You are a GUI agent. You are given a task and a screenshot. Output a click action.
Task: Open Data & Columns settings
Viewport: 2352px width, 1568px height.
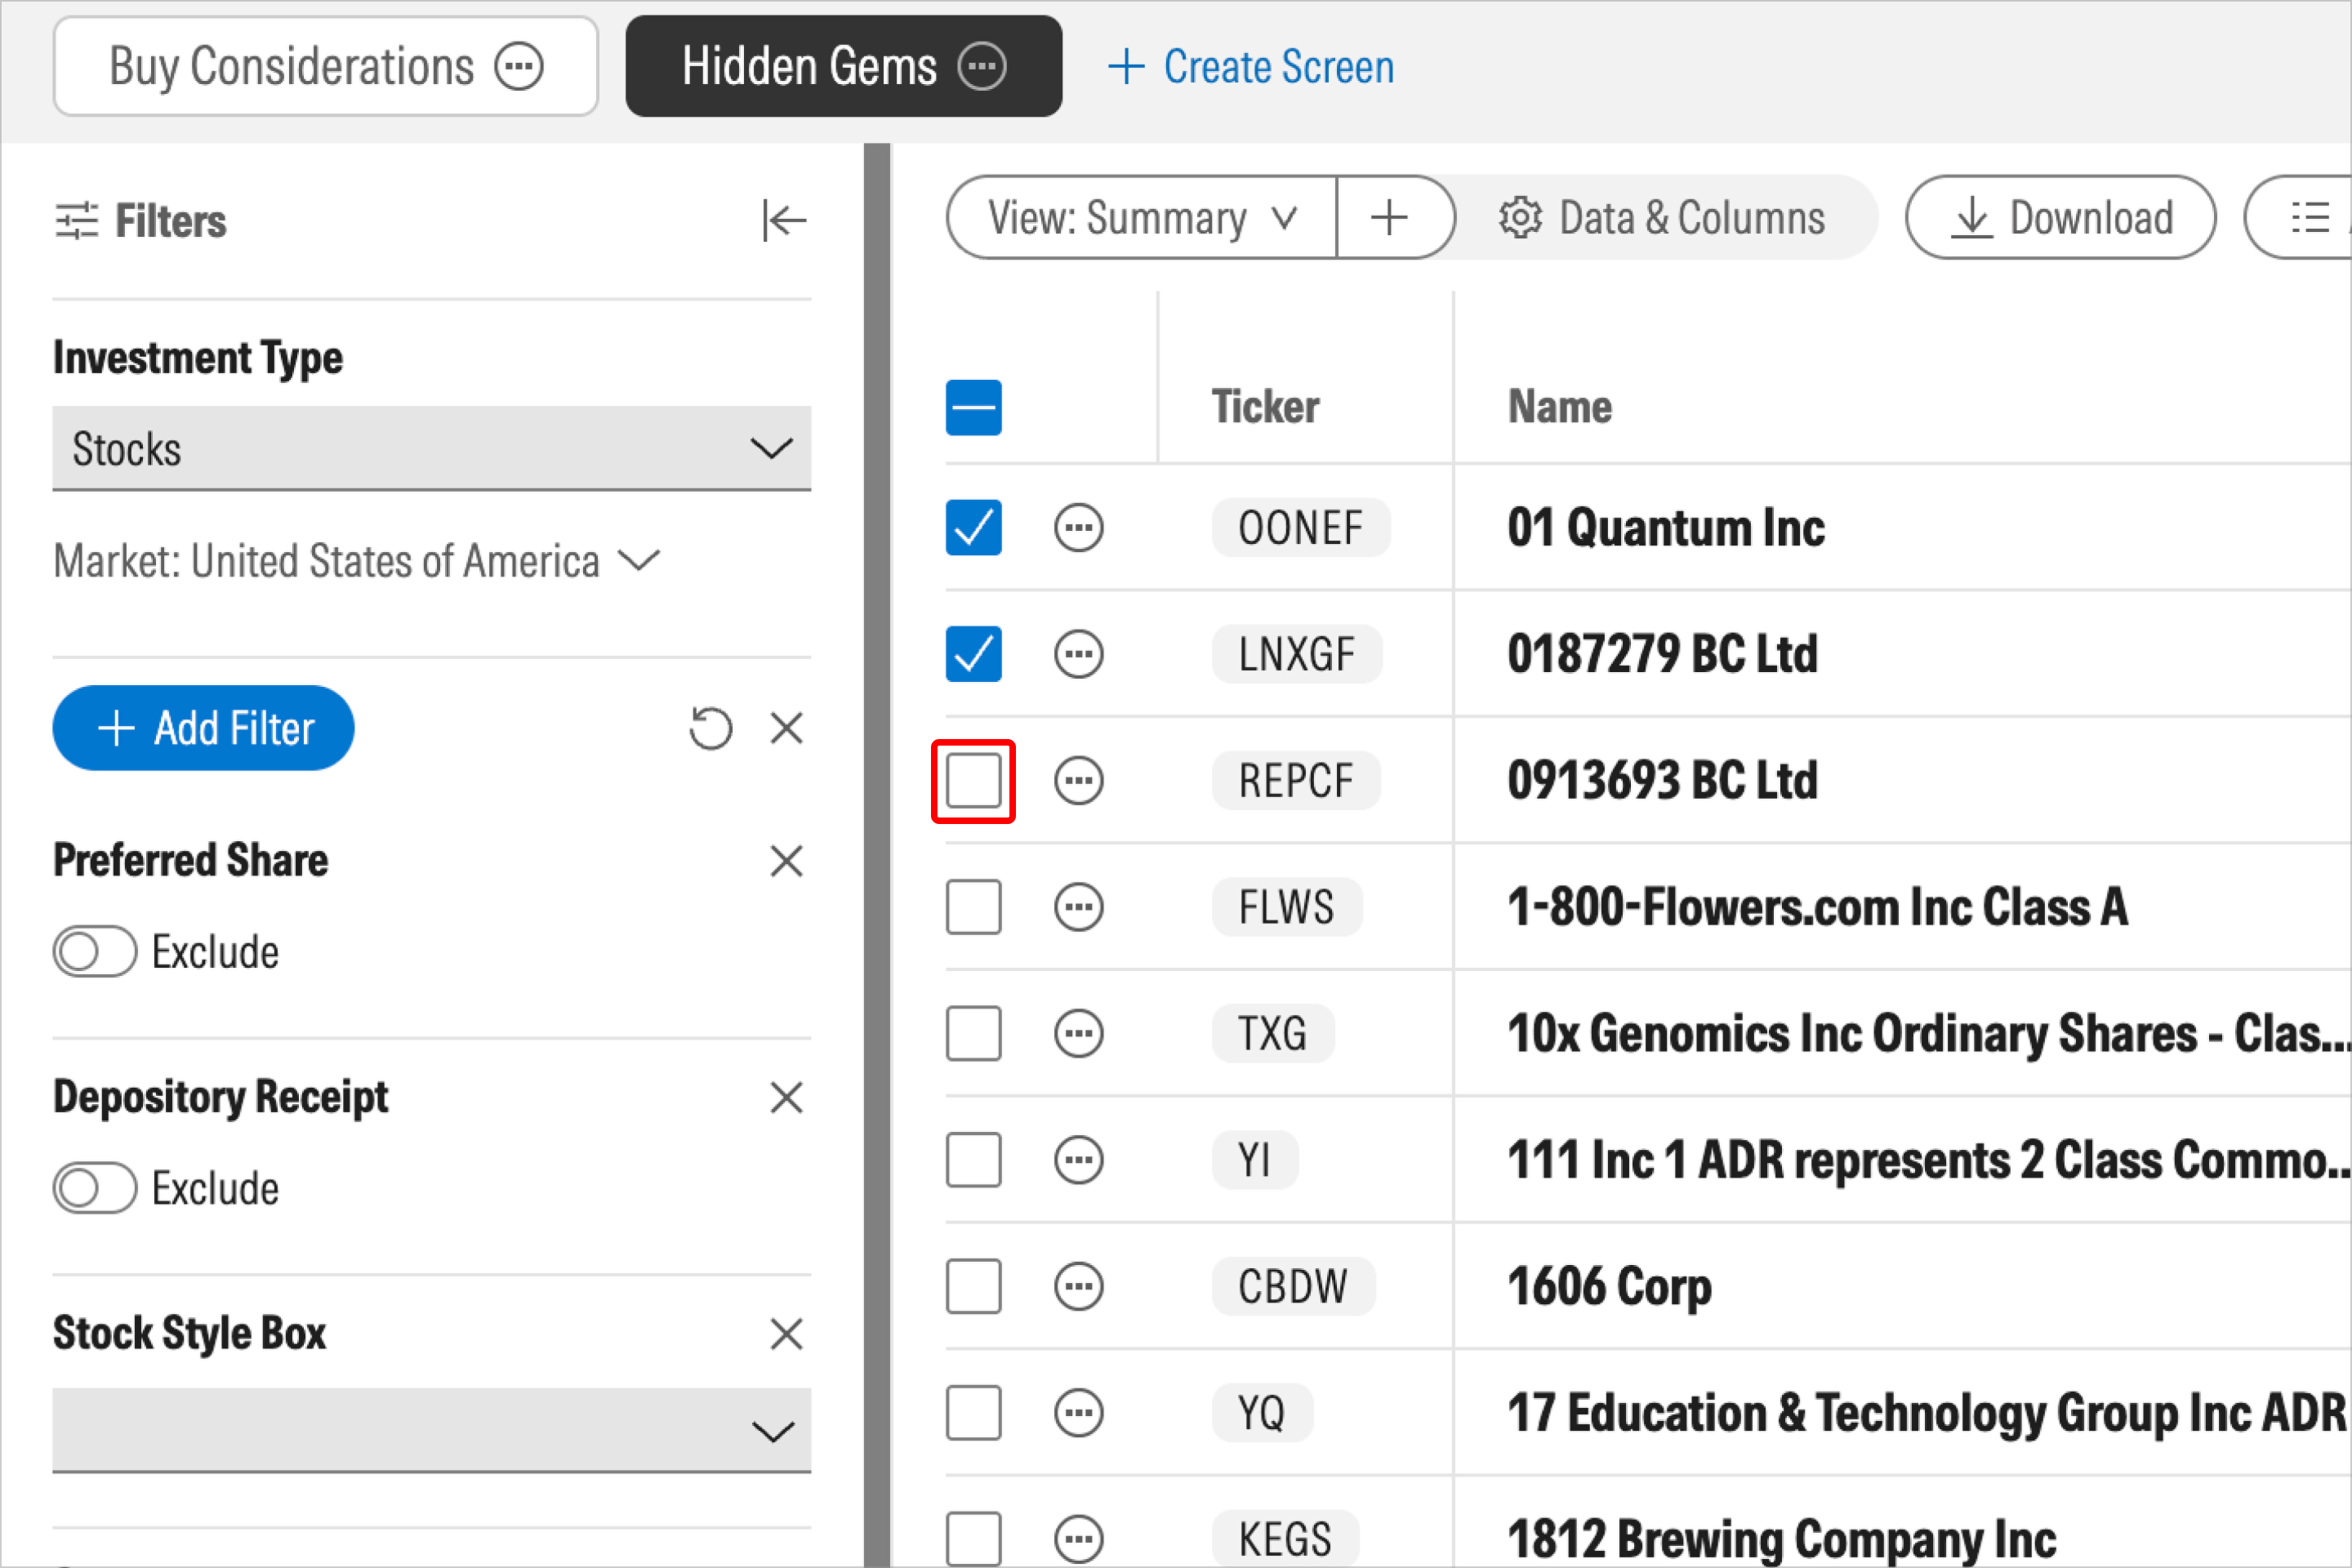(x=1663, y=217)
